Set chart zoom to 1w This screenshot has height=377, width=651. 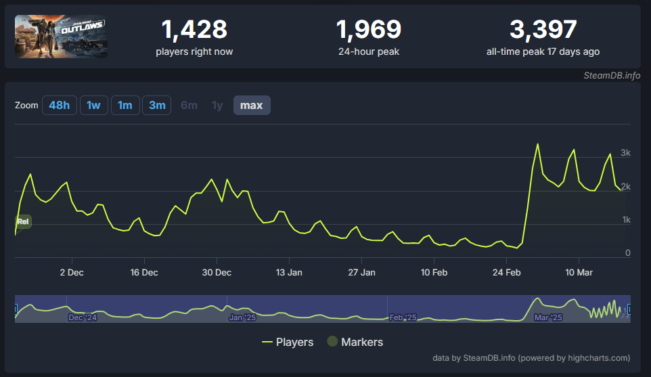pyautogui.click(x=94, y=106)
